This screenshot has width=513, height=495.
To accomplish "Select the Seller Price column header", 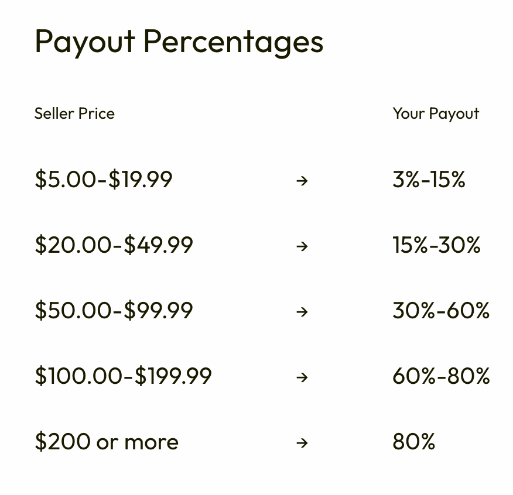I will pos(74,114).
